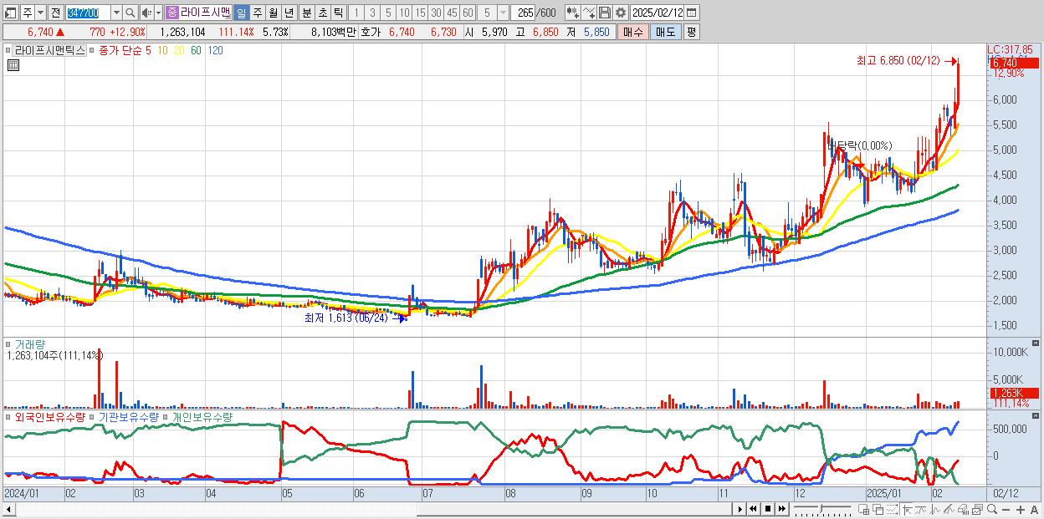The width and height of the screenshot is (1044, 519).
Task: Open the dropdown arrow beside speaker icon
Action: [158, 13]
